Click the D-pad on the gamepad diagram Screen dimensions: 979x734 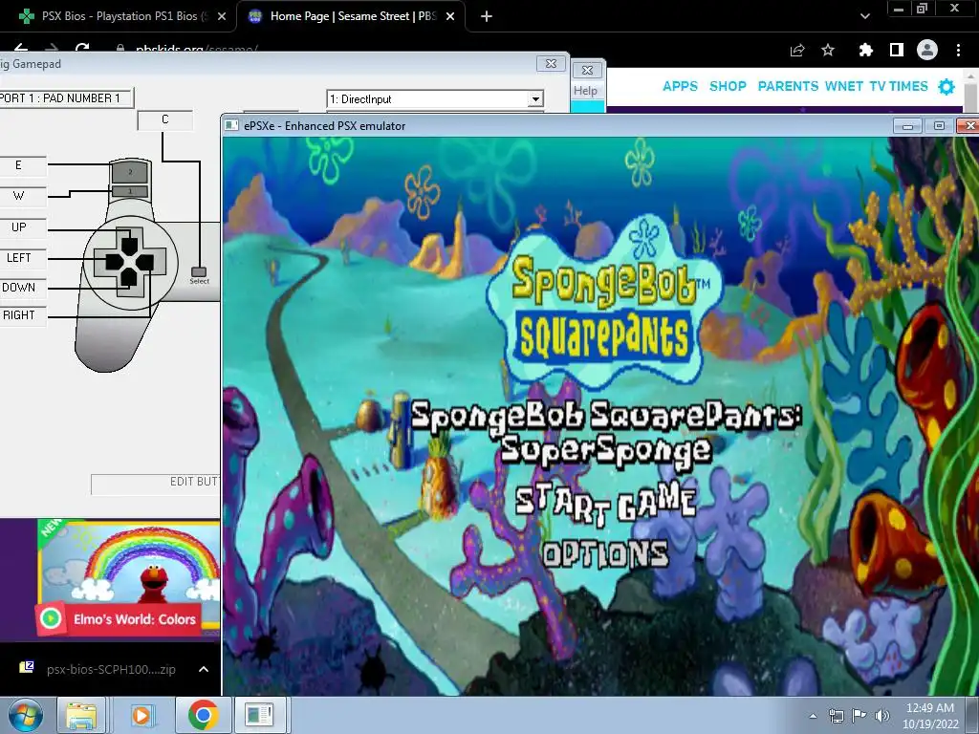[x=129, y=262]
